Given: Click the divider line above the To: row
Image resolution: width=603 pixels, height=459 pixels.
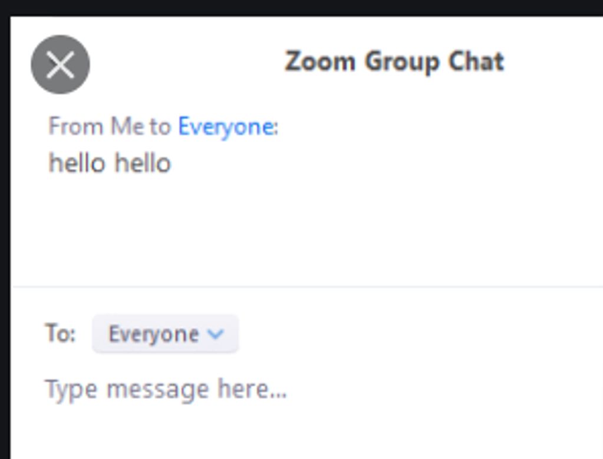Looking at the screenshot, I should point(308,287).
